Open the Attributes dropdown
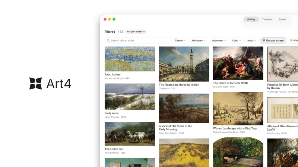The width and height of the screenshot is (298, 167). click(198, 40)
